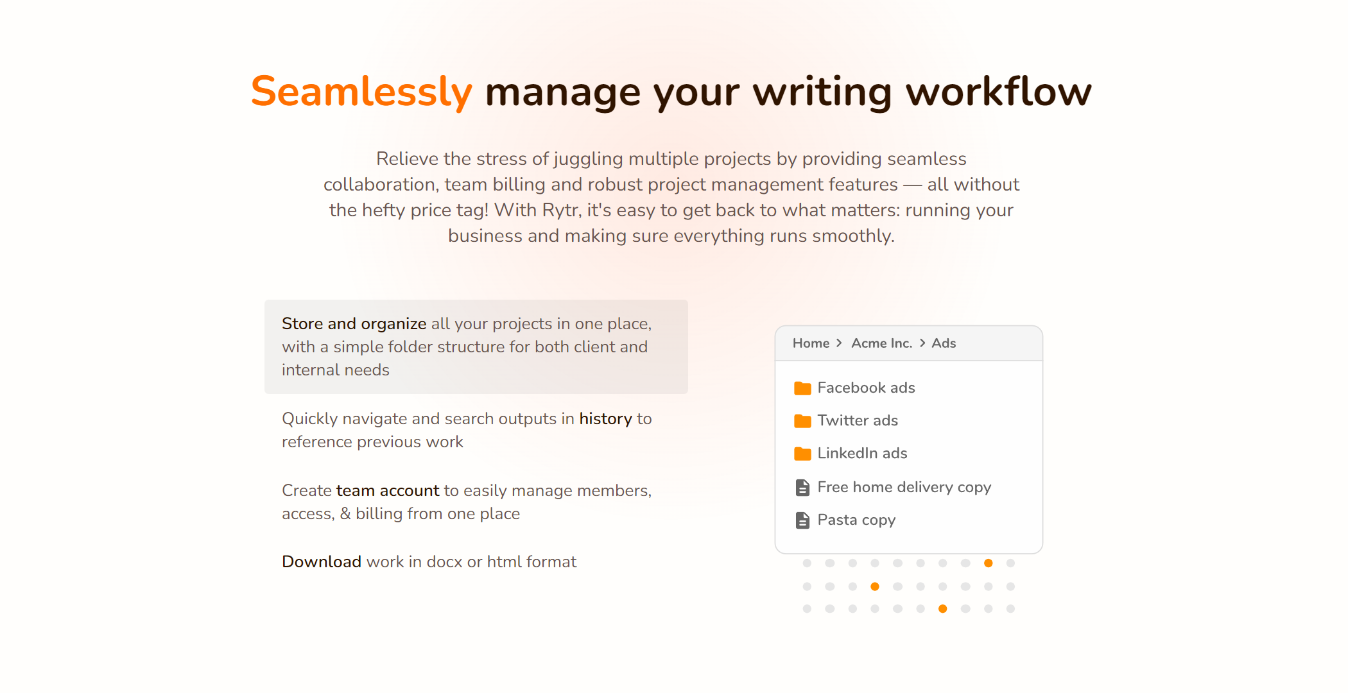The height and width of the screenshot is (693, 1348).
Task: Click the Facebook ads folder icon
Action: point(802,387)
